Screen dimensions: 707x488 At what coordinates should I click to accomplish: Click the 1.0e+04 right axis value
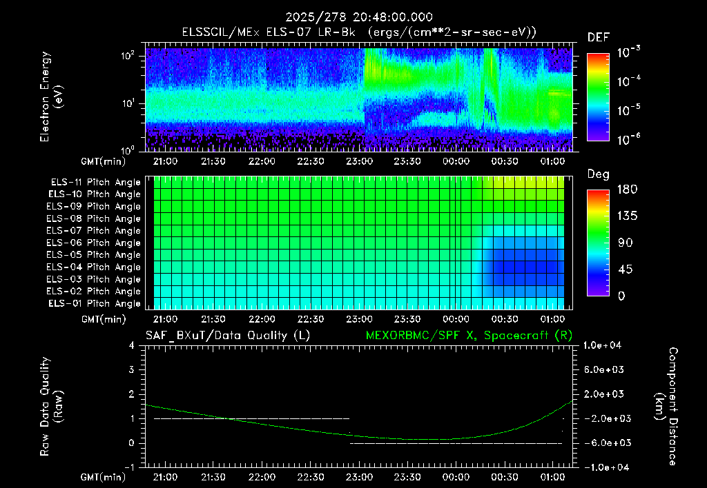click(602, 345)
